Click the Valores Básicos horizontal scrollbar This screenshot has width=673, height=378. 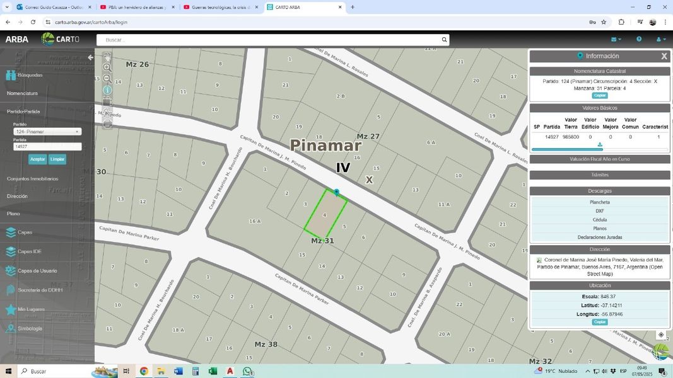pos(567,149)
